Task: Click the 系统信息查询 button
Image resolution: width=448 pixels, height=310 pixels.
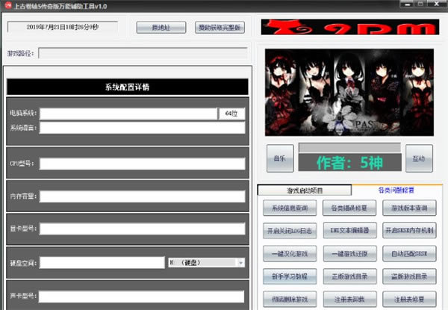Action: coord(290,208)
